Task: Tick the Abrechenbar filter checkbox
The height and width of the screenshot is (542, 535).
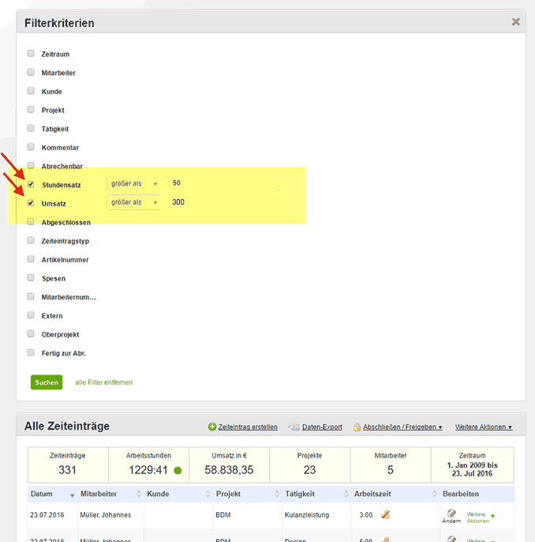Action: pyautogui.click(x=31, y=166)
